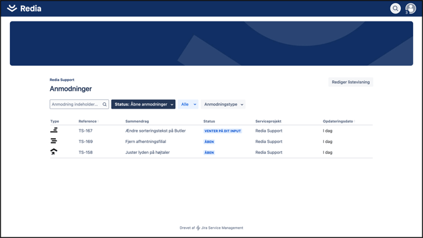Click the Type column header

[55, 121]
